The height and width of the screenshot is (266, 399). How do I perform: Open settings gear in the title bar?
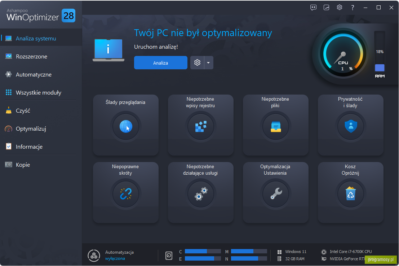[340, 7]
